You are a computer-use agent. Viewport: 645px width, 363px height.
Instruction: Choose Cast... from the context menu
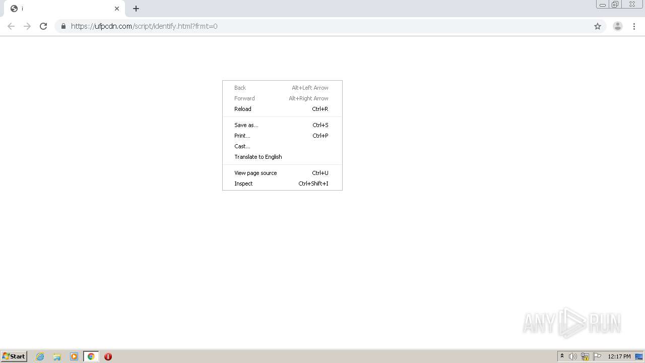click(x=282, y=146)
